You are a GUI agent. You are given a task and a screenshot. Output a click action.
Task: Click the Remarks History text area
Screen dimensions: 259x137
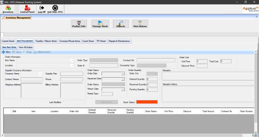208,94
